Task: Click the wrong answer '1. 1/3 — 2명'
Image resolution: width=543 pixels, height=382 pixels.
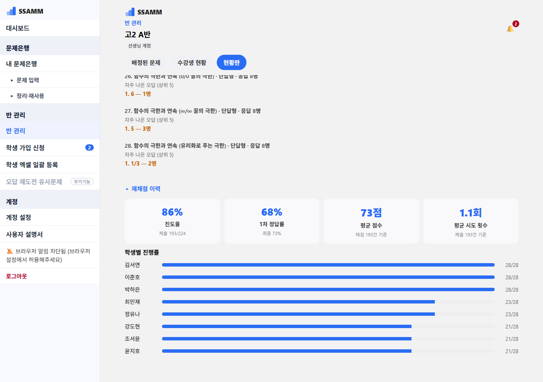Action: [141, 163]
